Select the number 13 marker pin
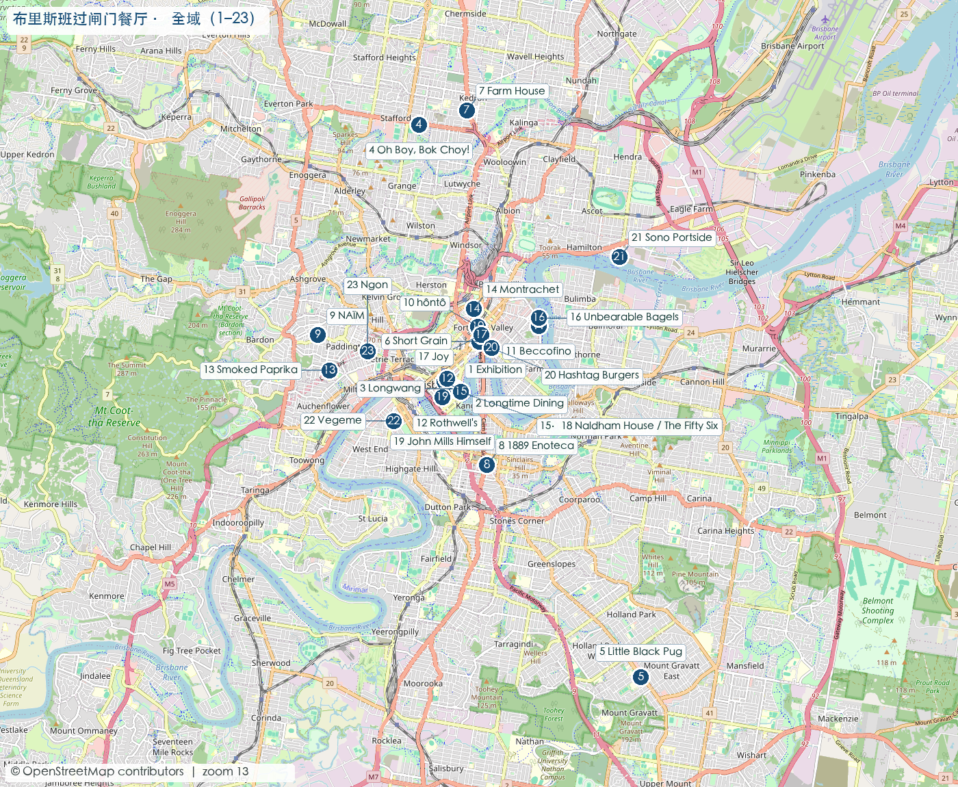This screenshot has height=787, width=958. (x=329, y=370)
